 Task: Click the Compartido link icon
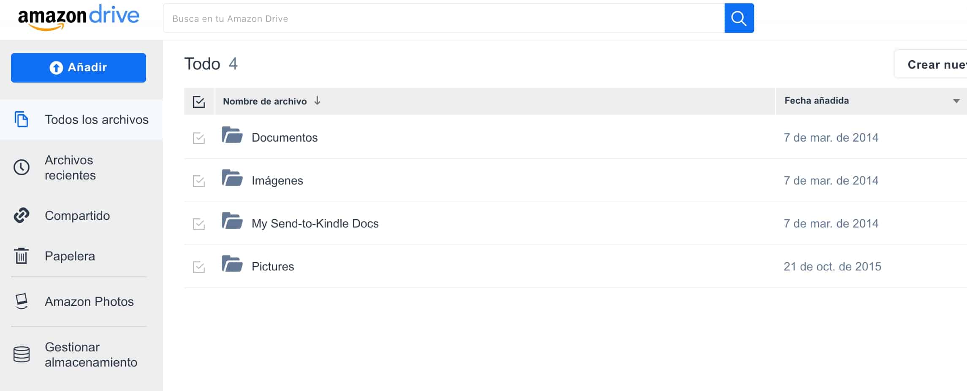pos(22,215)
